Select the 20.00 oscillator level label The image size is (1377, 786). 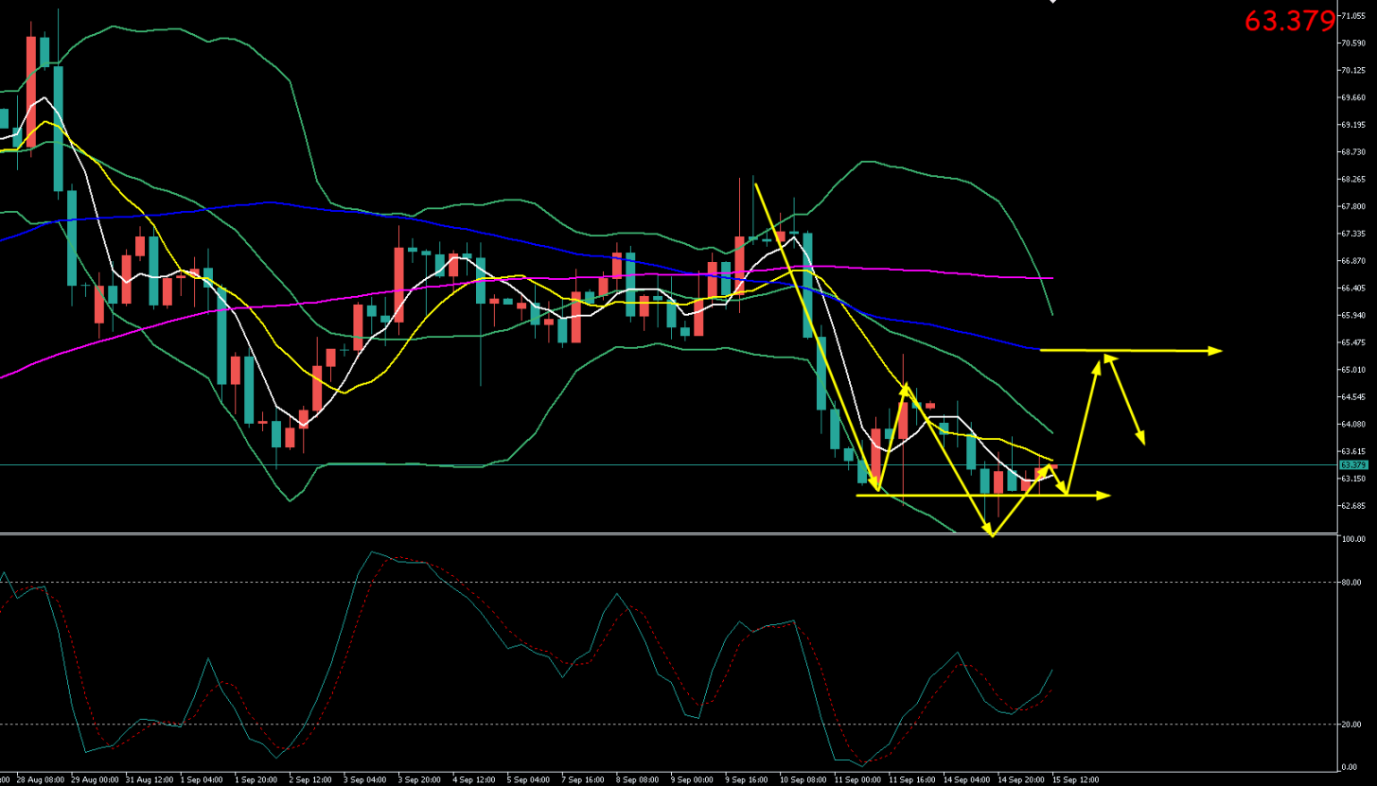pos(1351,724)
